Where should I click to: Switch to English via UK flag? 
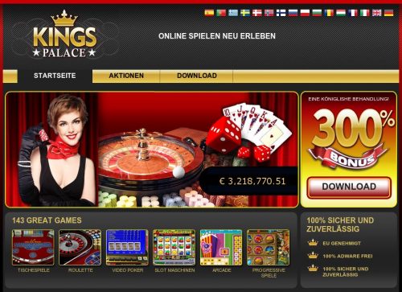pyautogui.click(x=377, y=13)
